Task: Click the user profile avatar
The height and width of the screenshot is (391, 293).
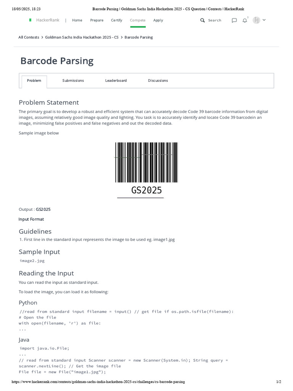Action: 256,20
